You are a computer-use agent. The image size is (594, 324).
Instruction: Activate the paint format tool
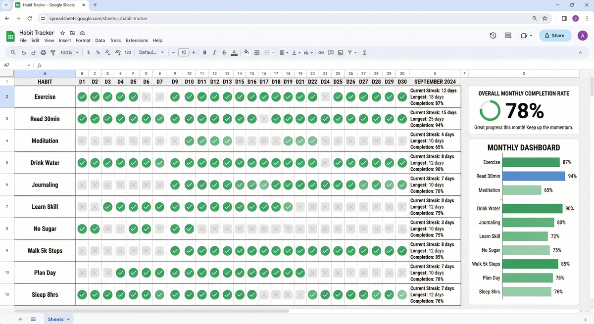[53, 52]
